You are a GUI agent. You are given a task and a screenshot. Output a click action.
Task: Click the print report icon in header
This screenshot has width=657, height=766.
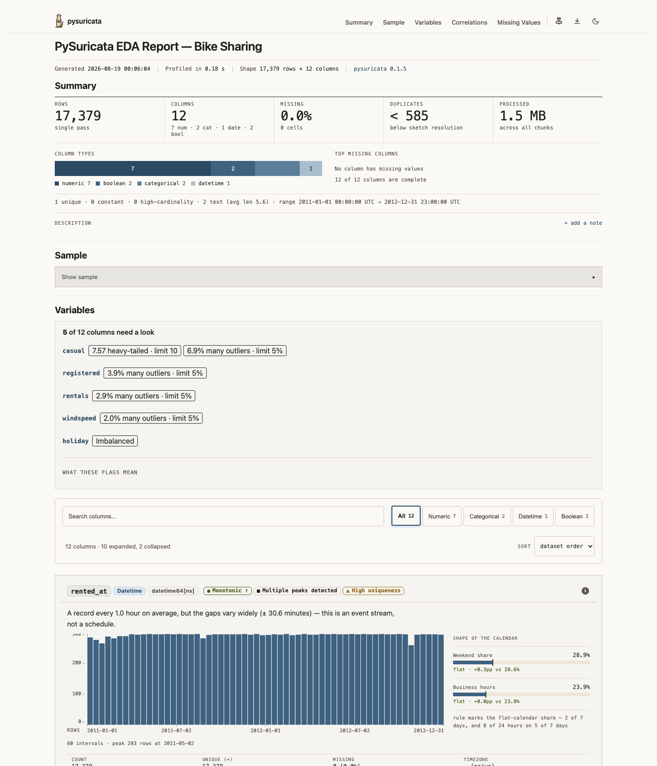[559, 21]
